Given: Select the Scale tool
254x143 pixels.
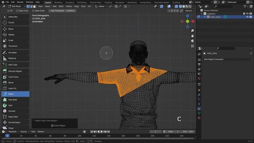Looking at the screenshot, I should [x=15, y=41].
